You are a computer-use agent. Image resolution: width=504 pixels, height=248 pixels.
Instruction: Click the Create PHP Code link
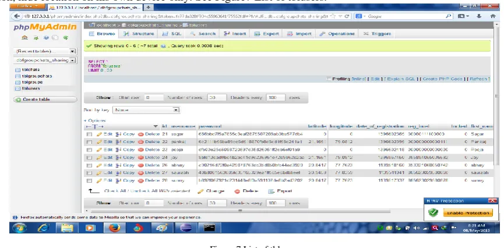pos(442,79)
